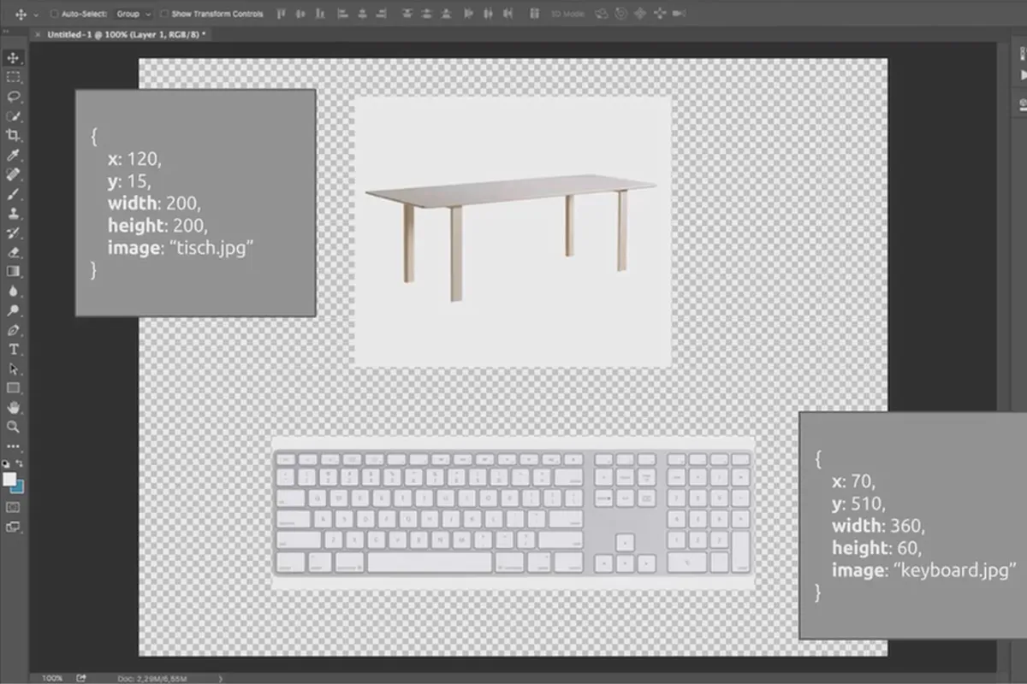
Task: Select the Rectangular Marquee tool
Action: [14, 77]
